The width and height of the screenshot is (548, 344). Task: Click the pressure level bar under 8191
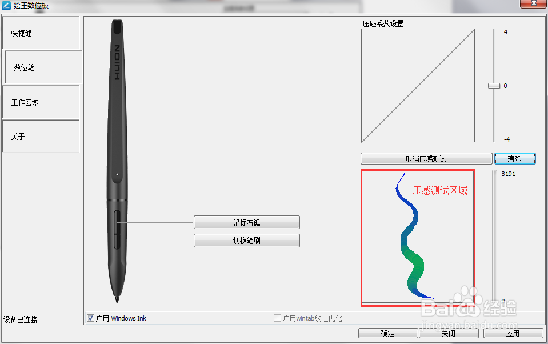tap(494, 236)
